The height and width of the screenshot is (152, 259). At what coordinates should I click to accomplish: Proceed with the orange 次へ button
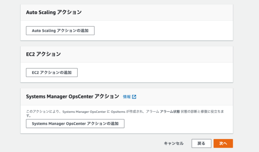point(223,144)
